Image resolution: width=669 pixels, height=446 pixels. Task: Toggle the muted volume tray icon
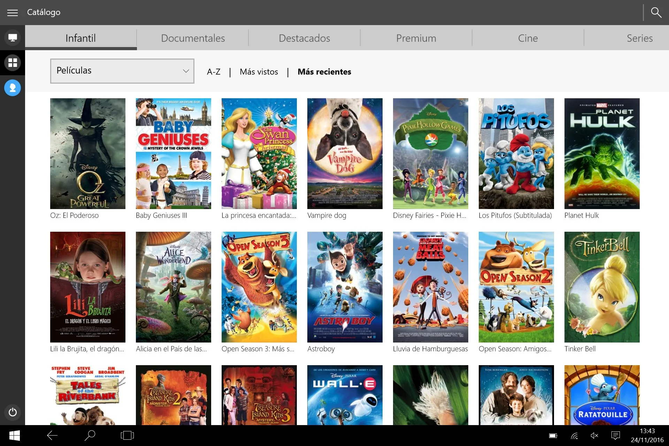594,436
